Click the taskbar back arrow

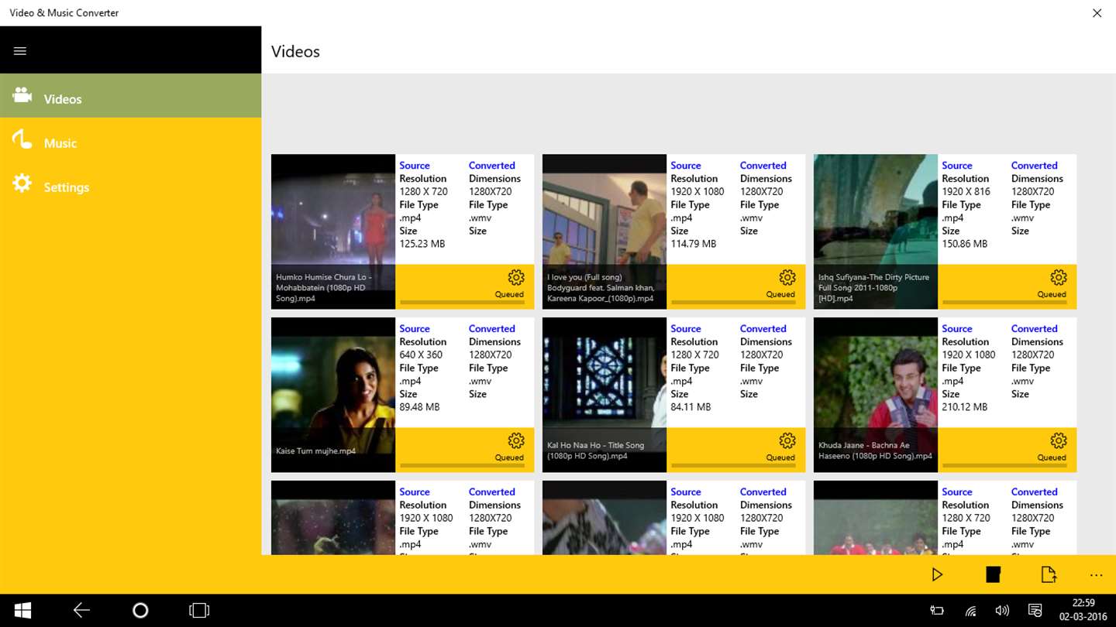click(x=81, y=611)
